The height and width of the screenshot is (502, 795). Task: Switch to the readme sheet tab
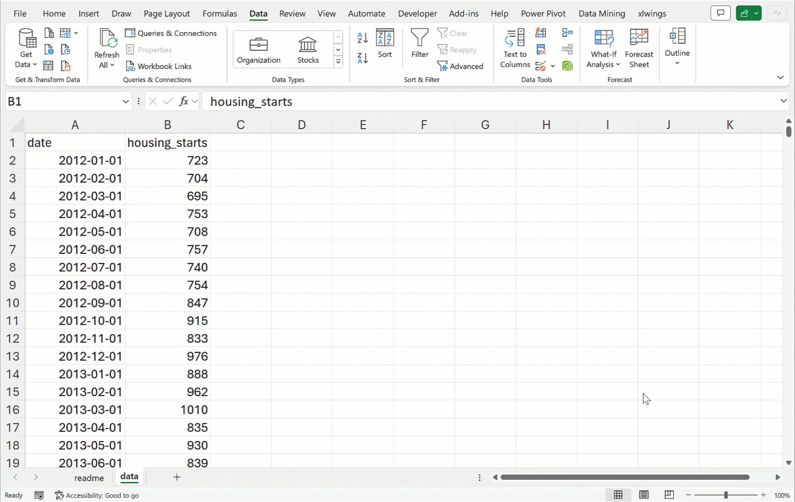point(89,478)
